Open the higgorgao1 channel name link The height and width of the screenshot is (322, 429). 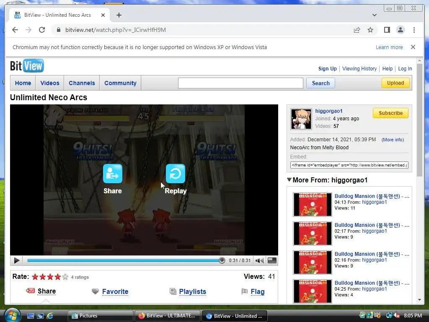[328, 111]
